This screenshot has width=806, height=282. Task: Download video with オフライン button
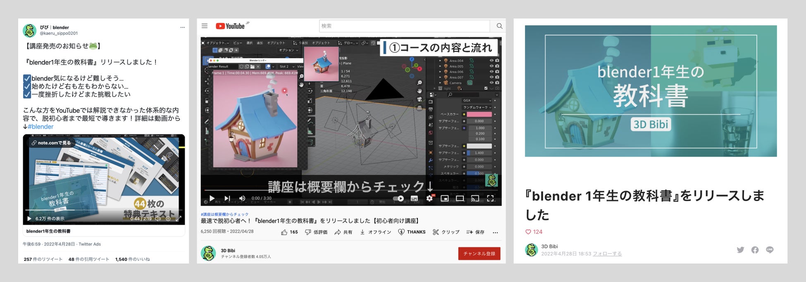[375, 232]
